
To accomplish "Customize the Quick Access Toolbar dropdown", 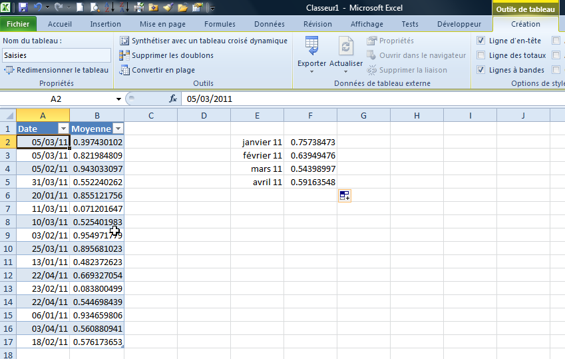I will click(212, 8).
